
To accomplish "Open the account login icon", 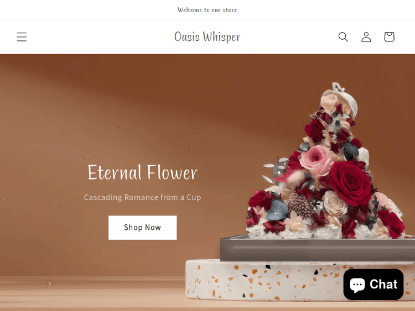I will click(x=366, y=37).
